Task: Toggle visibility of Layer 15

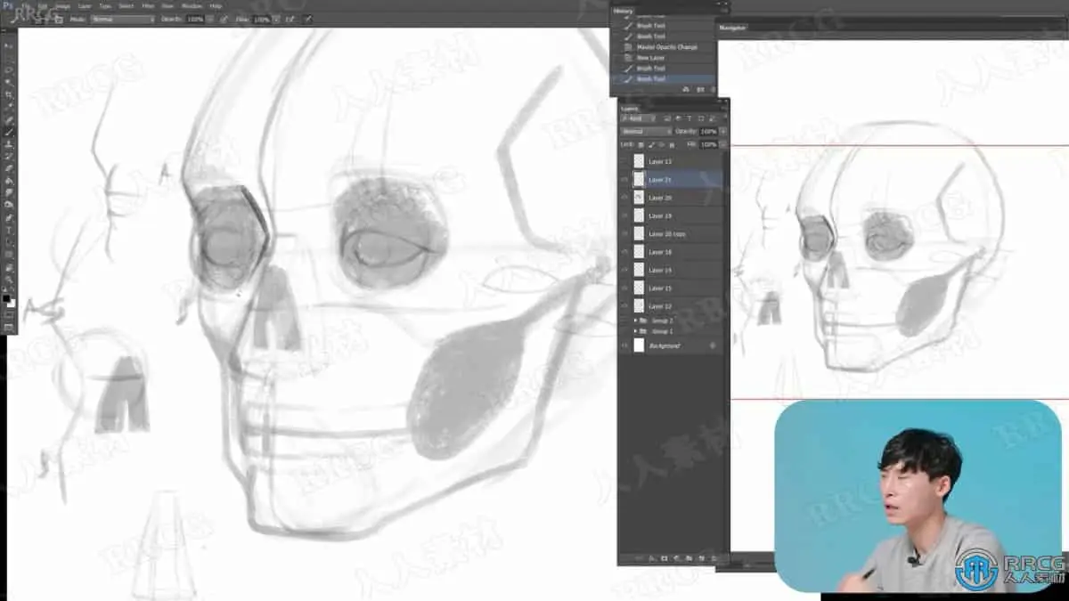Action: pyautogui.click(x=624, y=288)
